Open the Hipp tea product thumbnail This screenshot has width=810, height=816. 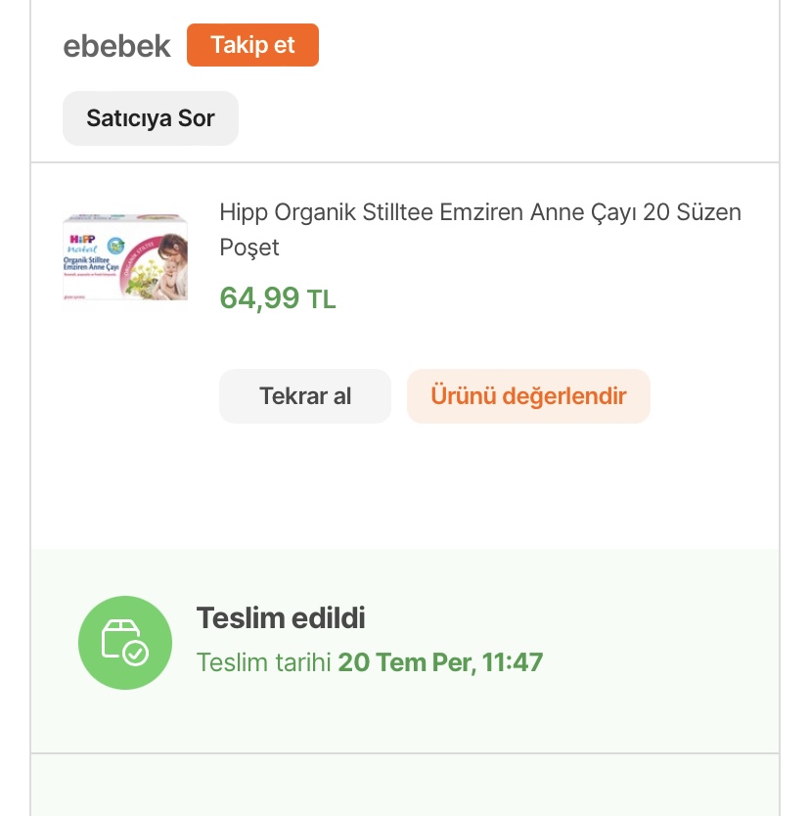click(125, 257)
